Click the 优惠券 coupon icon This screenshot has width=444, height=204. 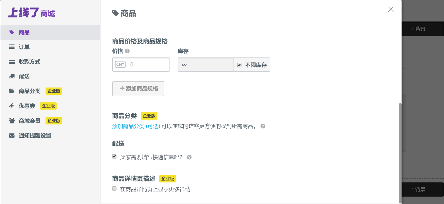click(x=12, y=106)
